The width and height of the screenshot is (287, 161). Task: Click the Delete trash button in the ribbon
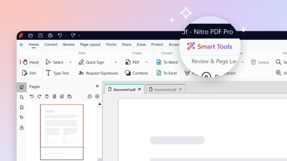260,62
